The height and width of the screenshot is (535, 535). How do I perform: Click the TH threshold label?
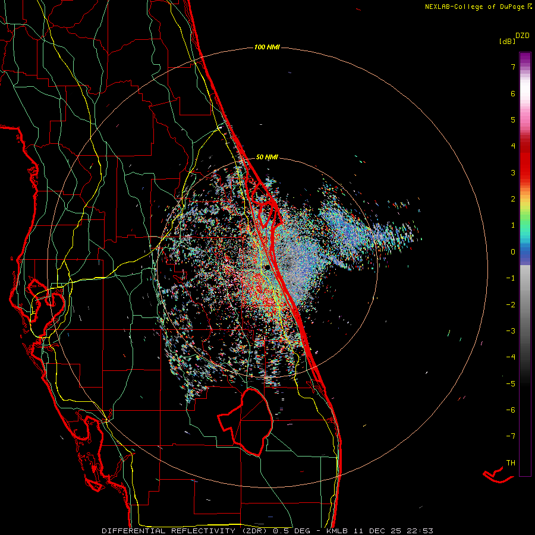click(511, 463)
